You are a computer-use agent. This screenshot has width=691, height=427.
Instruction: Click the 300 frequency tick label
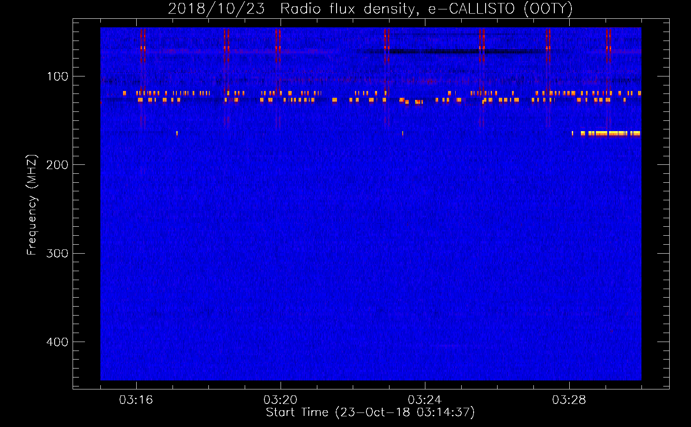tap(57, 254)
